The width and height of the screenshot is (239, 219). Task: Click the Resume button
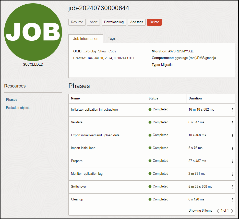click(77, 22)
